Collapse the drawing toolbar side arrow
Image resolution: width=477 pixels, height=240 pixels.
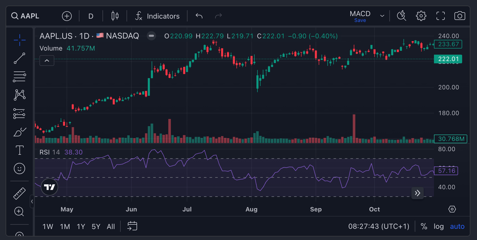32,201
